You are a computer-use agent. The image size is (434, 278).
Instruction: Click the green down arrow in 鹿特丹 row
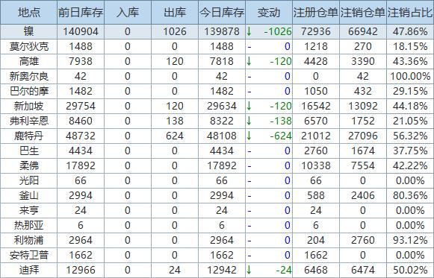(x=249, y=136)
